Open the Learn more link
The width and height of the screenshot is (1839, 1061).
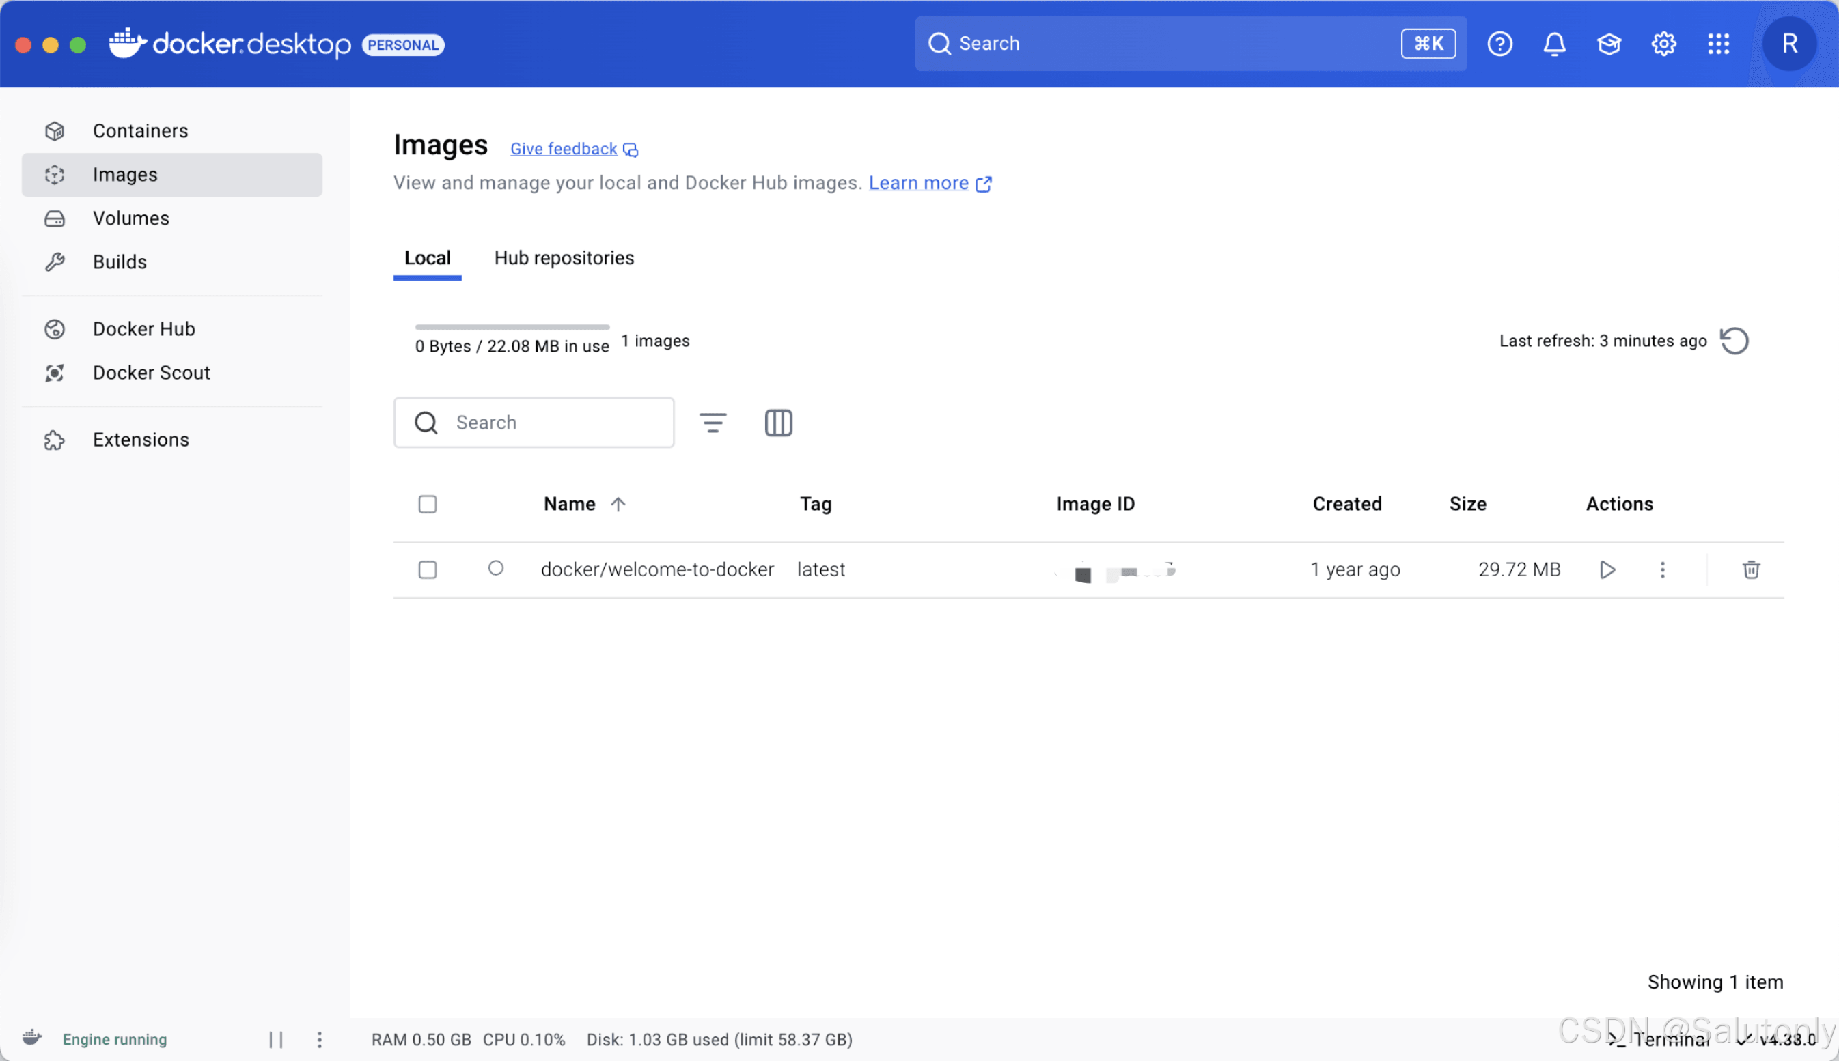(918, 183)
